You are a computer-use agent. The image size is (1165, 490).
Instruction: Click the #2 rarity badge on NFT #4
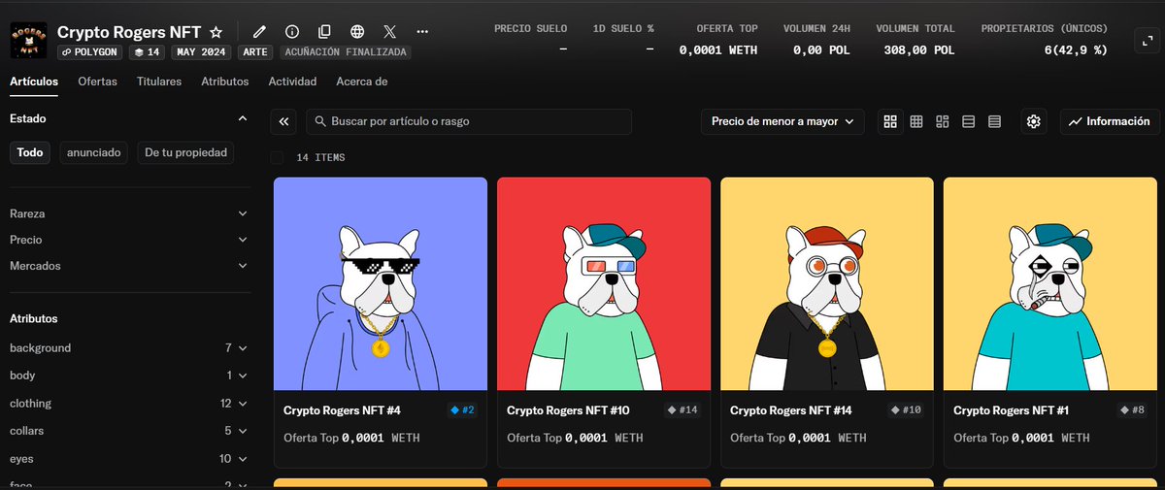(462, 410)
